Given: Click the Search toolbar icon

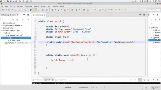Looking at the screenshot, I should point(92,10).
